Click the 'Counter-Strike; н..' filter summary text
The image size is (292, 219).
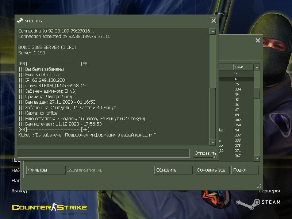(x=85, y=170)
